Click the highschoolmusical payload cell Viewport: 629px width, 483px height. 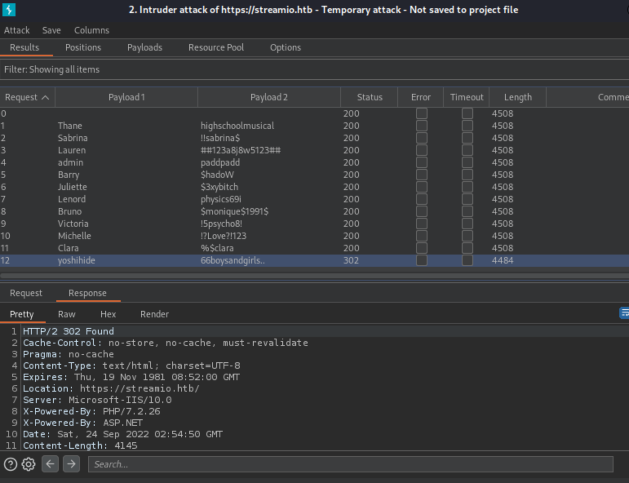tap(237, 126)
